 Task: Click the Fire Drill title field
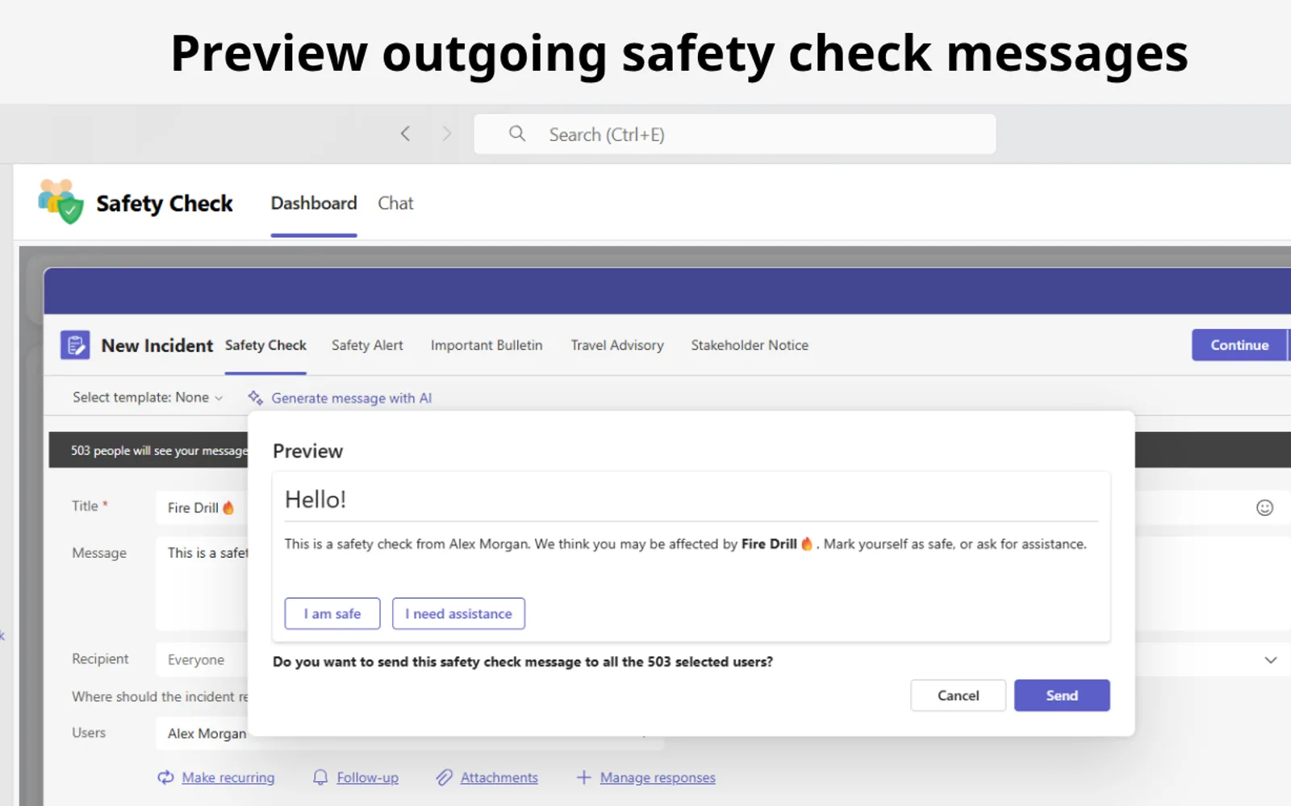pyautogui.click(x=202, y=507)
